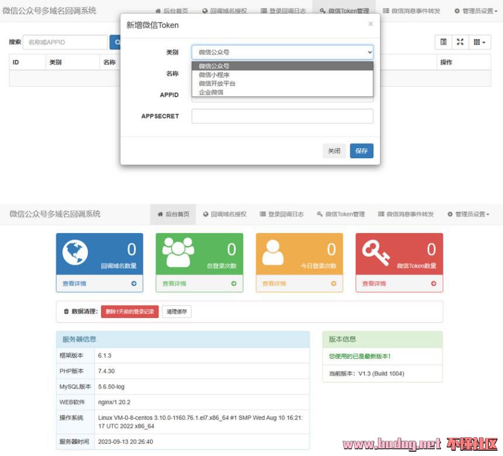Save the new Token with 保存
Screen dimensions: 503x456
coord(361,151)
